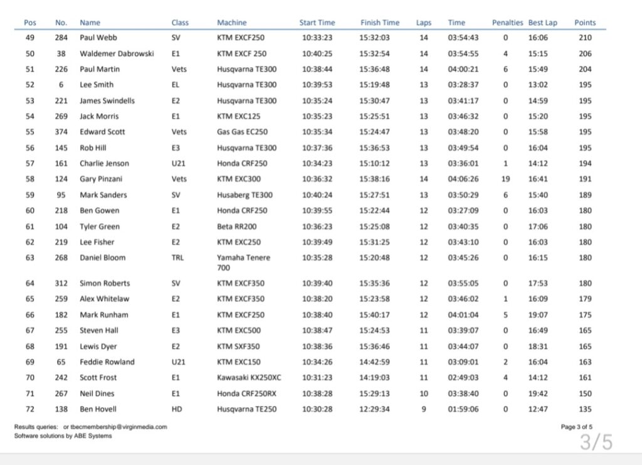Select the Waldemer Dabrowski name cell
The width and height of the screenshot is (642, 465).
coord(117,53)
